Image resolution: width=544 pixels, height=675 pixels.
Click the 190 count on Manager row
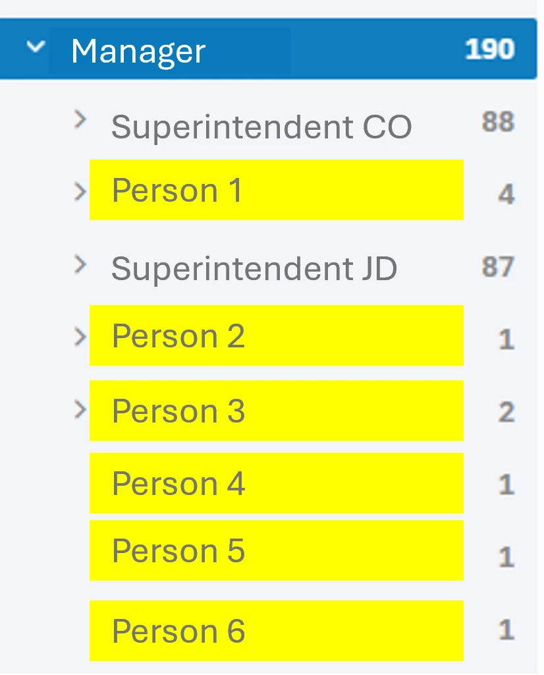point(490,49)
